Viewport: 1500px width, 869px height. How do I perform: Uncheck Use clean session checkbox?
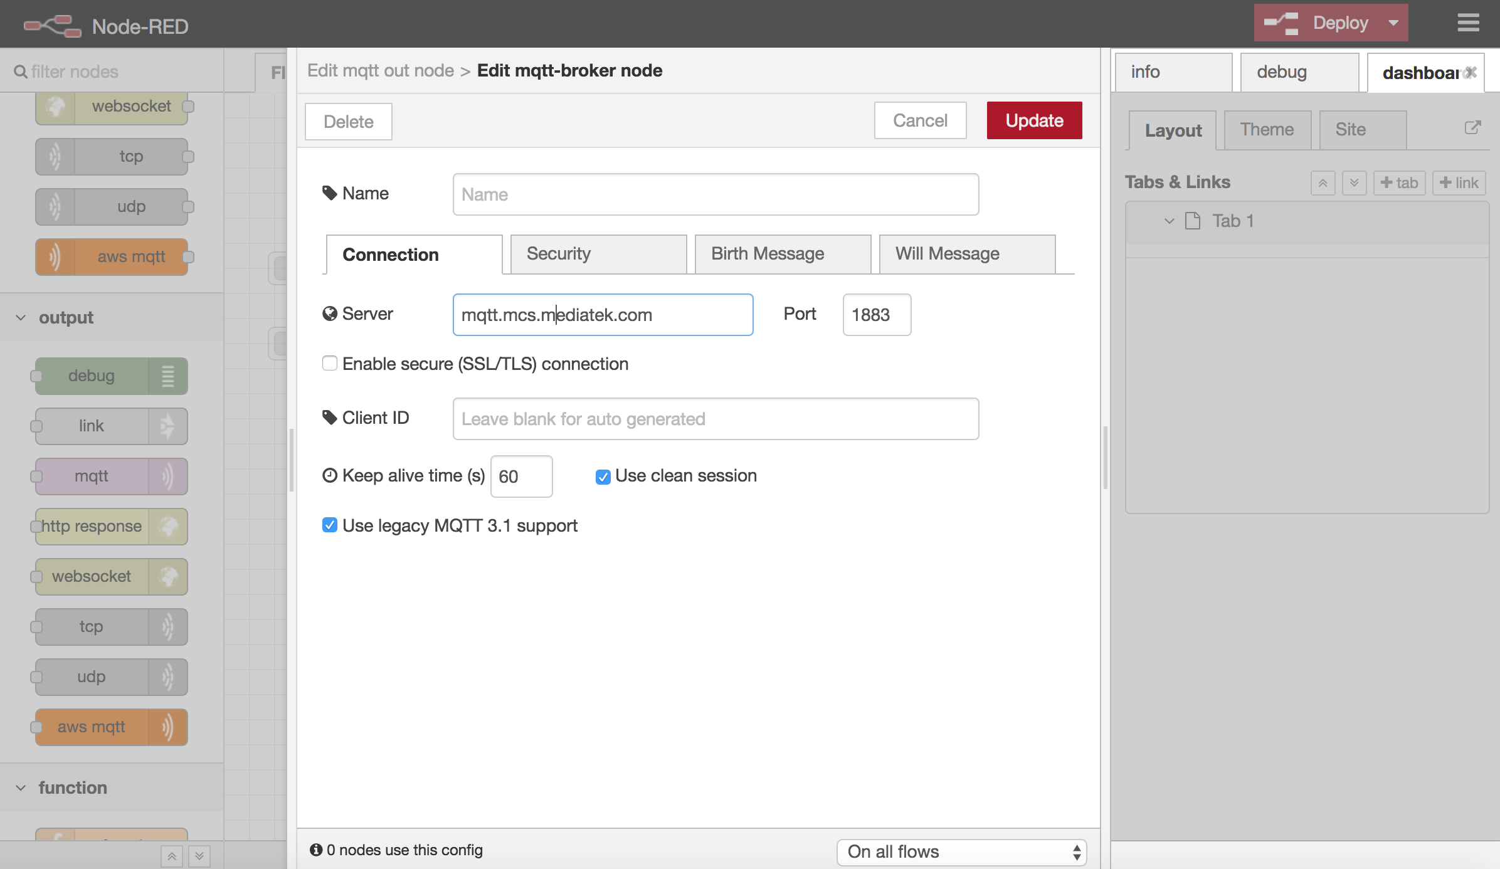603,477
